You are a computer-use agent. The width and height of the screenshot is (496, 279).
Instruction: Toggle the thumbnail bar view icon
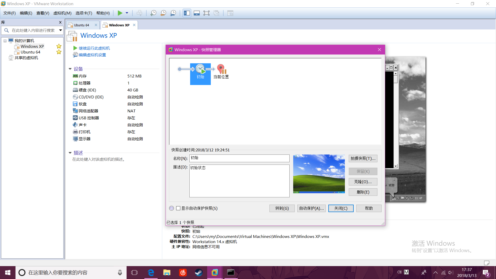tap(197, 13)
